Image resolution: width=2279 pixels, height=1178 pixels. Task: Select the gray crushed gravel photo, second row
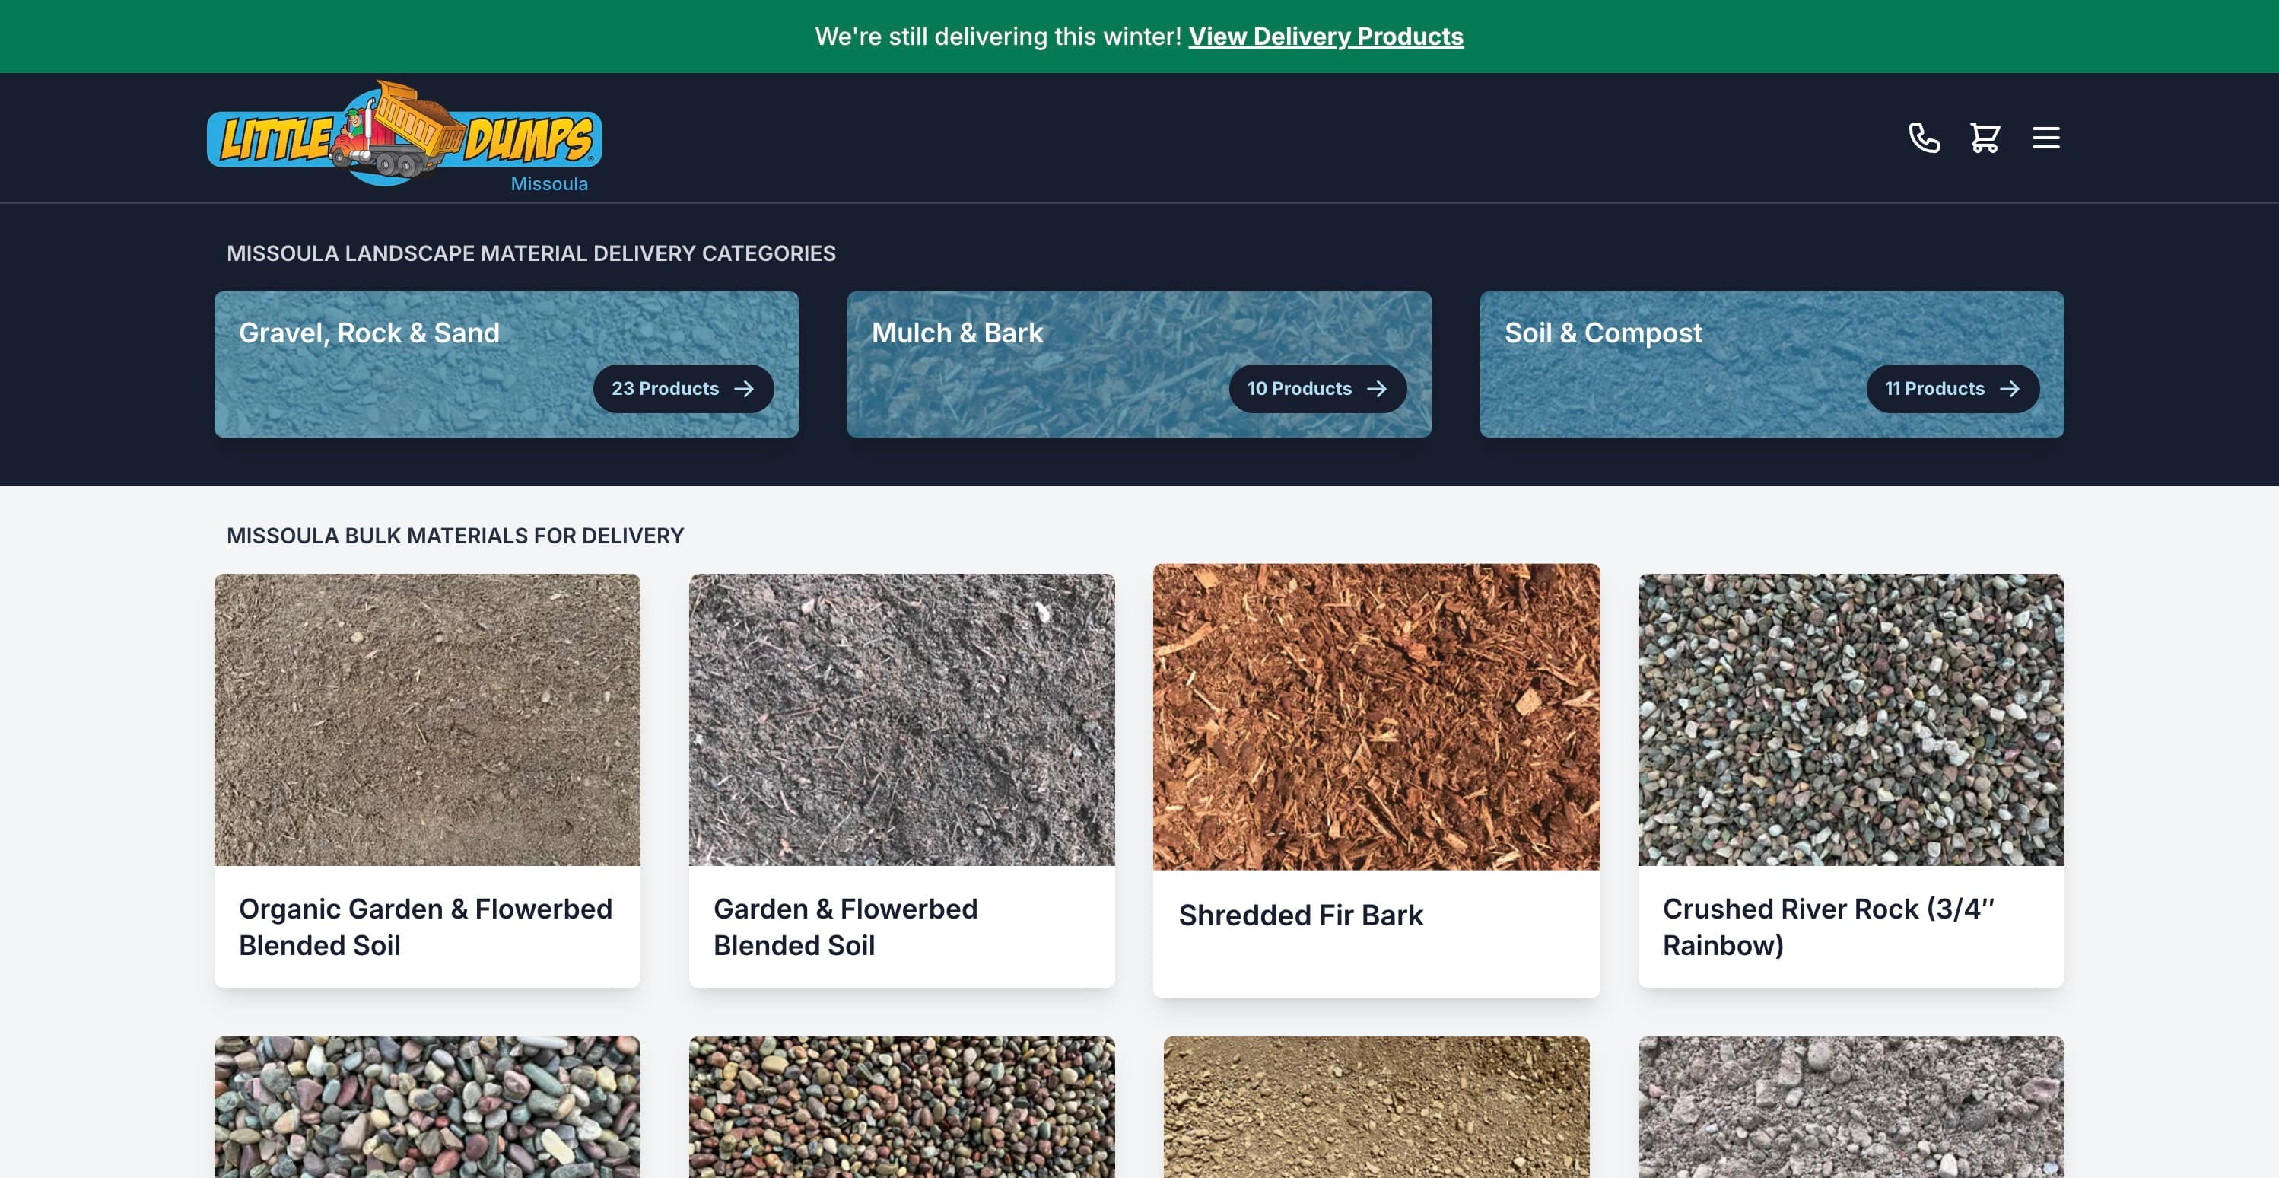[1851, 1107]
